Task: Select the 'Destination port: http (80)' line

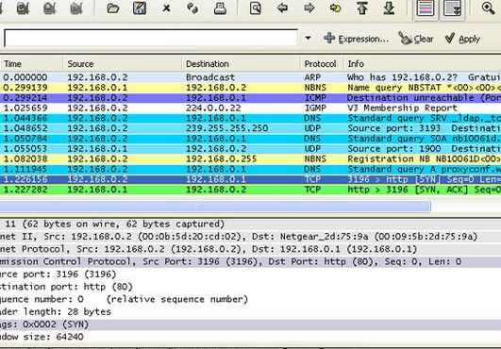Action: pyautogui.click(x=251, y=287)
